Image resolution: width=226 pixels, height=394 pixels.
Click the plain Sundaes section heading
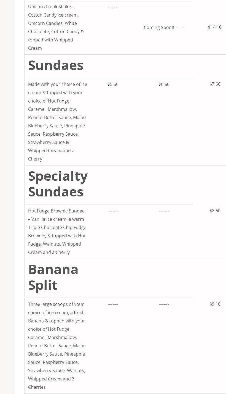pos(56,65)
